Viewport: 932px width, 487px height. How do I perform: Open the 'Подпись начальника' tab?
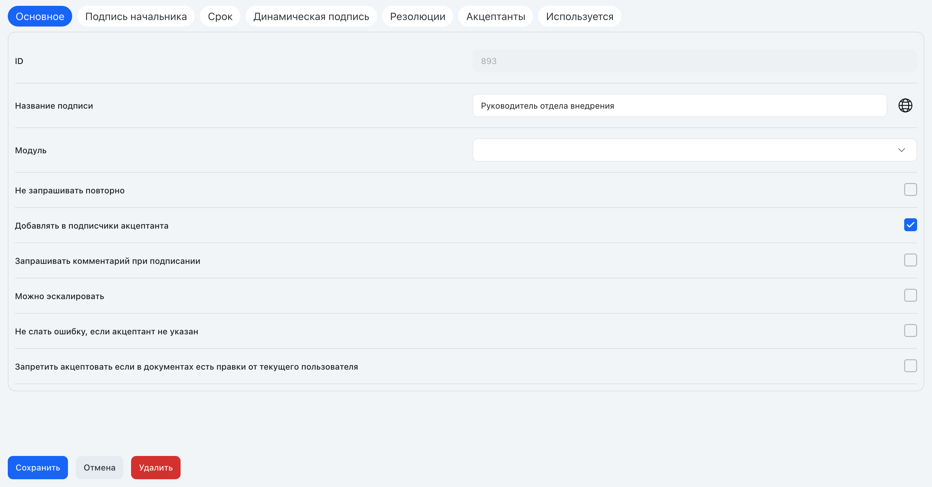coord(136,16)
